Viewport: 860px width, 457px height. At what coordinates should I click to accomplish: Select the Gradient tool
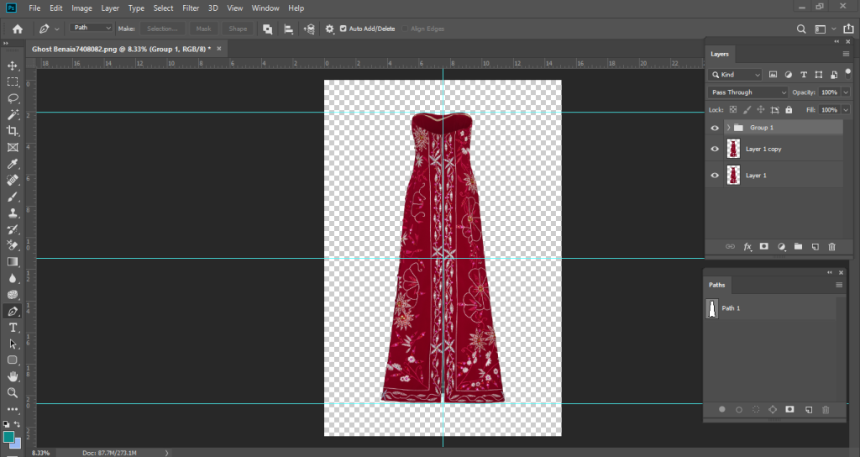pos(12,262)
